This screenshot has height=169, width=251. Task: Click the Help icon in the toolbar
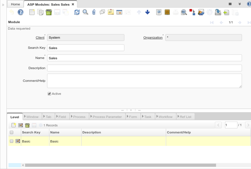(x=21, y=12)
